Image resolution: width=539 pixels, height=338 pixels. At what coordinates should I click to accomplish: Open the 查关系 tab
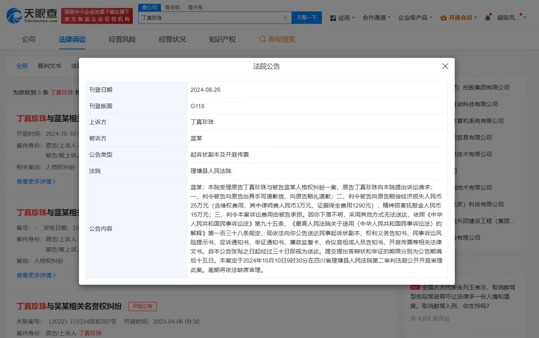(195, 7)
